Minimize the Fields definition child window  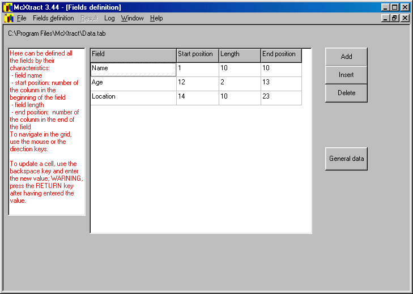pyautogui.click(x=386, y=18)
